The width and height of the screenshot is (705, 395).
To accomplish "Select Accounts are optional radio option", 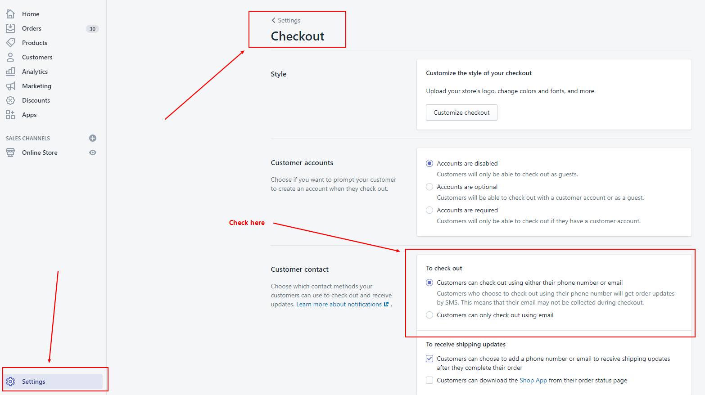I will point(429,187).
